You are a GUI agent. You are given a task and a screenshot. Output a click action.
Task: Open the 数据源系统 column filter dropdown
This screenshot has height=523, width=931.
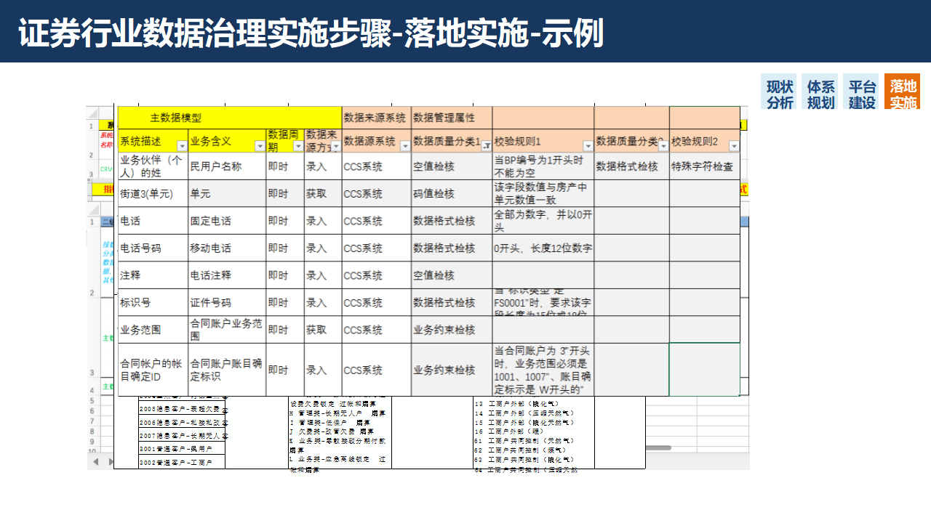pyautogui.click(x=405, y=146)
